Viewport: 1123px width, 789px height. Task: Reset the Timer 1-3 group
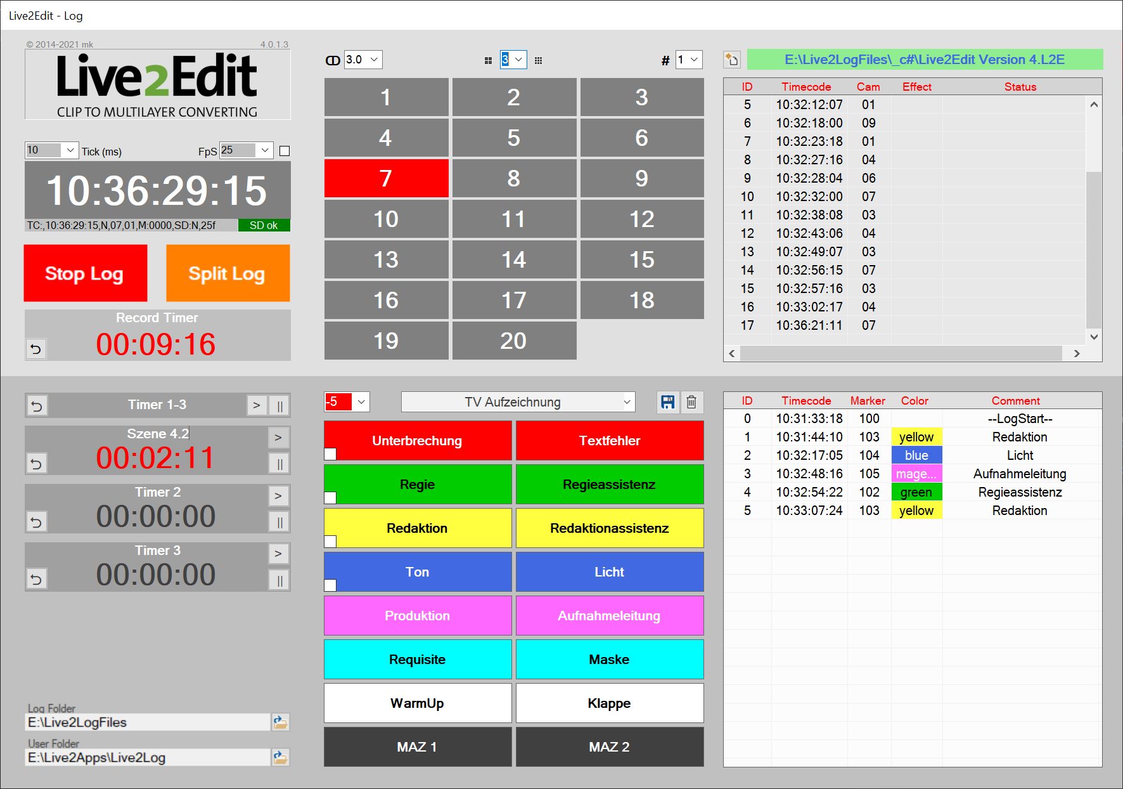tap(37, 406)
